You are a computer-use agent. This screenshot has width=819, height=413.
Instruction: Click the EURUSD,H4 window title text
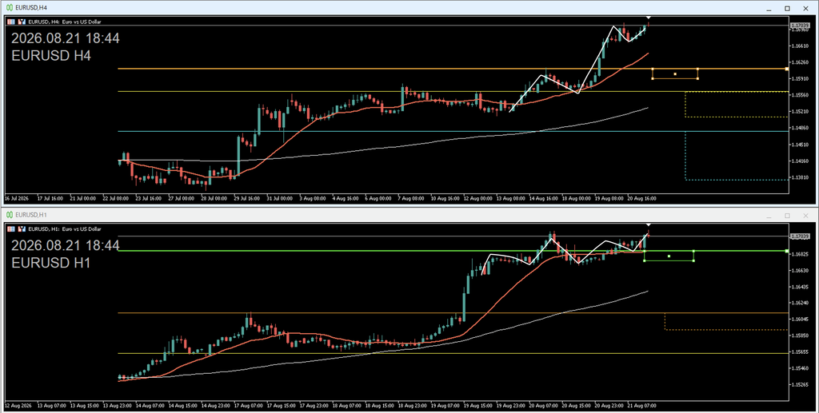(31, 8)
